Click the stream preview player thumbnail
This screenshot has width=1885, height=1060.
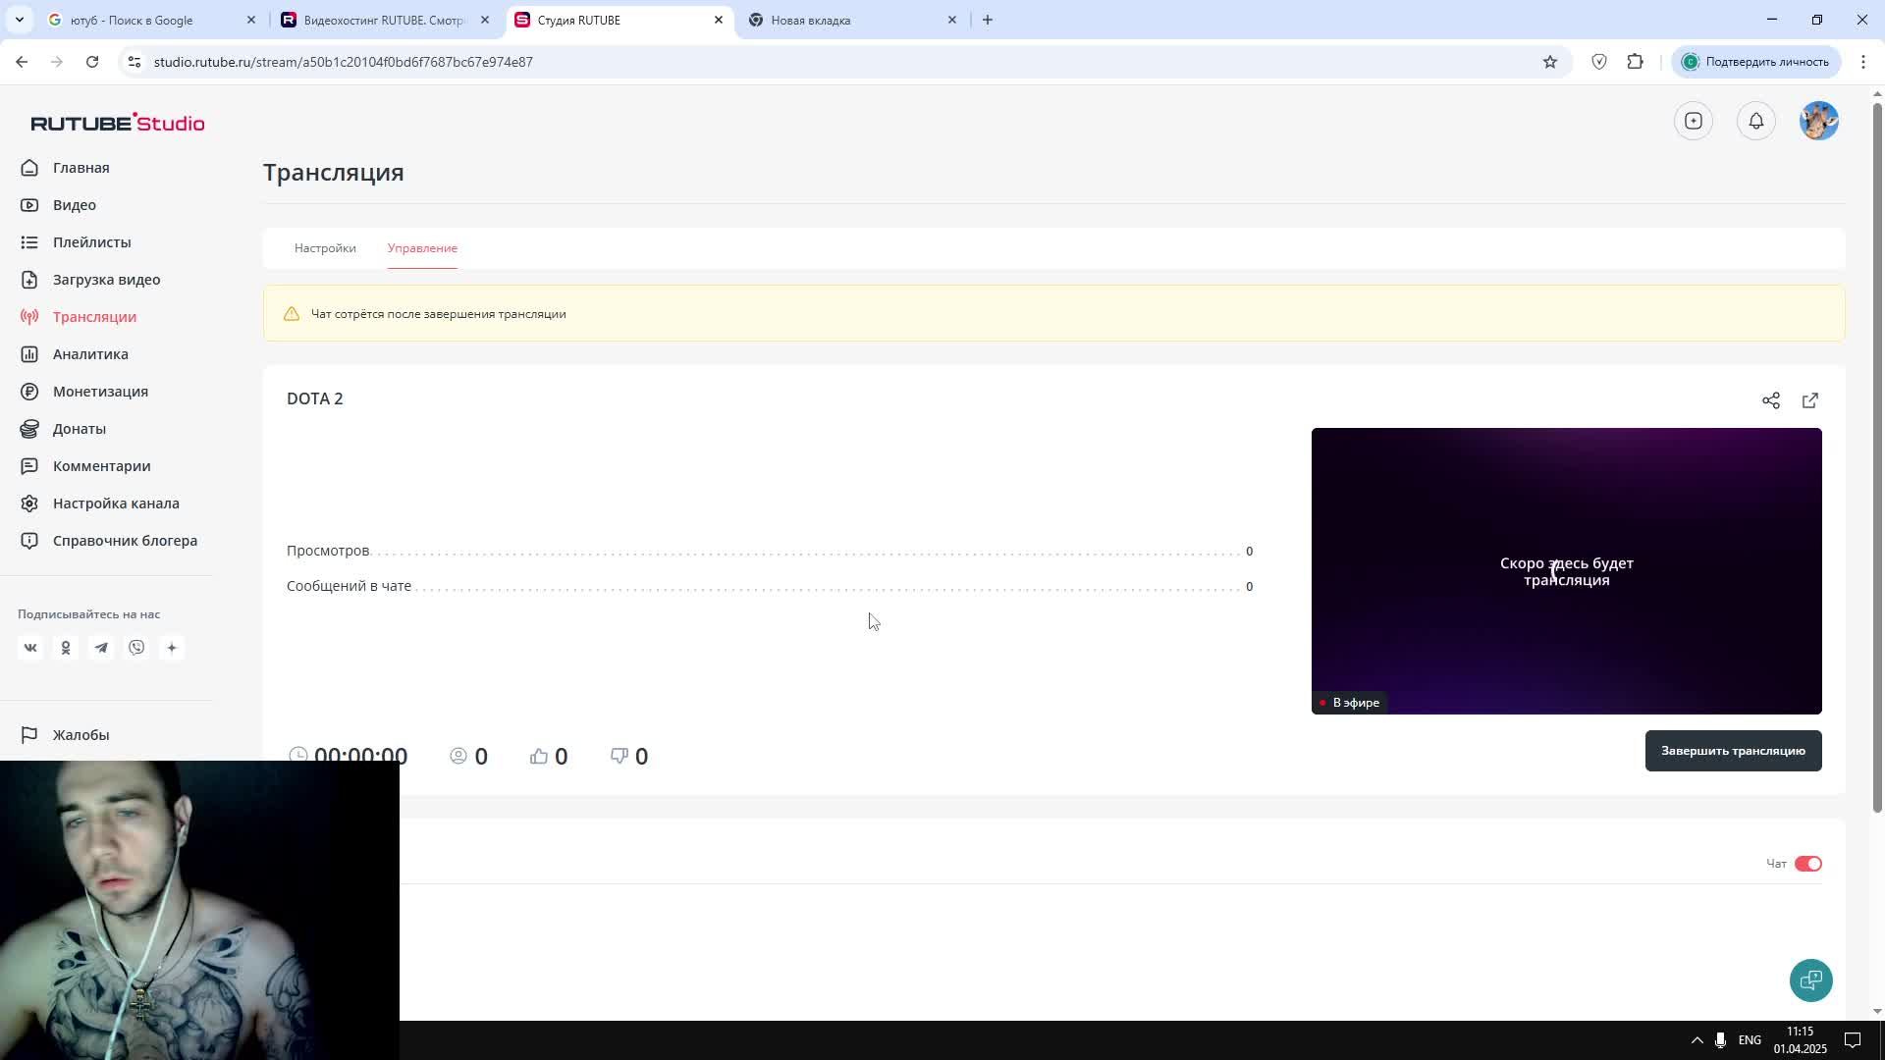pos(1566,570)
